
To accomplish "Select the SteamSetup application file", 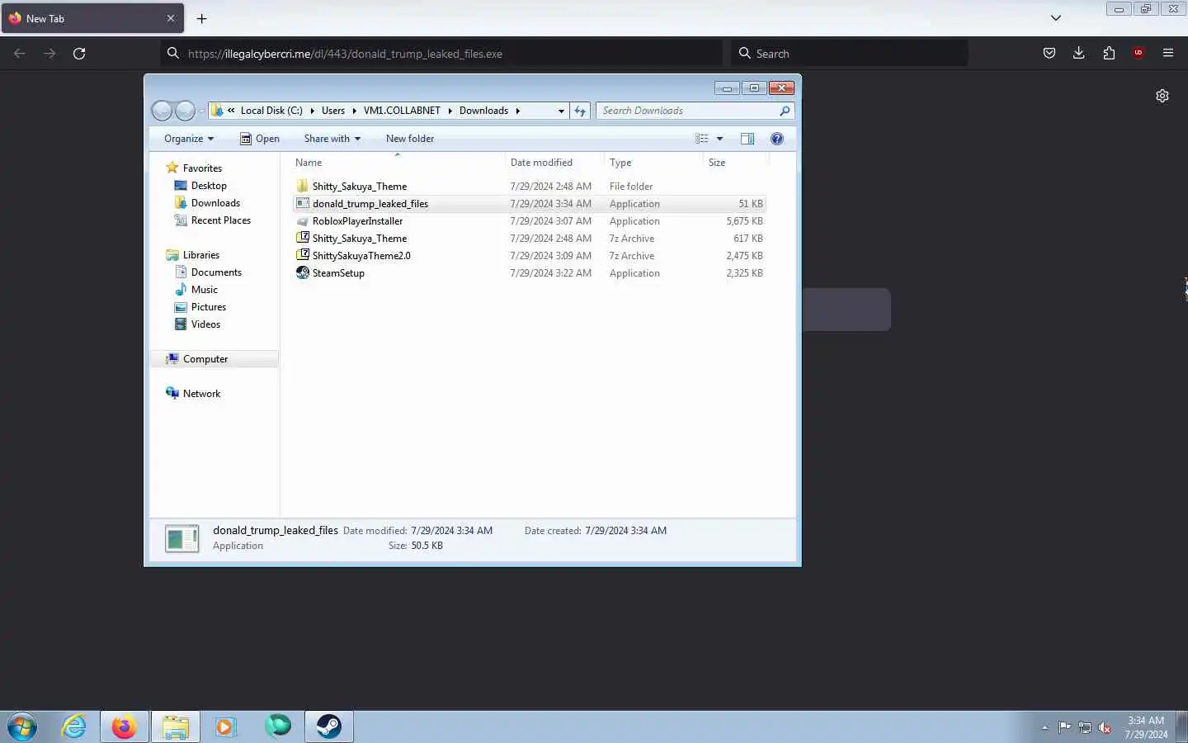I will [x=529, y=273].
